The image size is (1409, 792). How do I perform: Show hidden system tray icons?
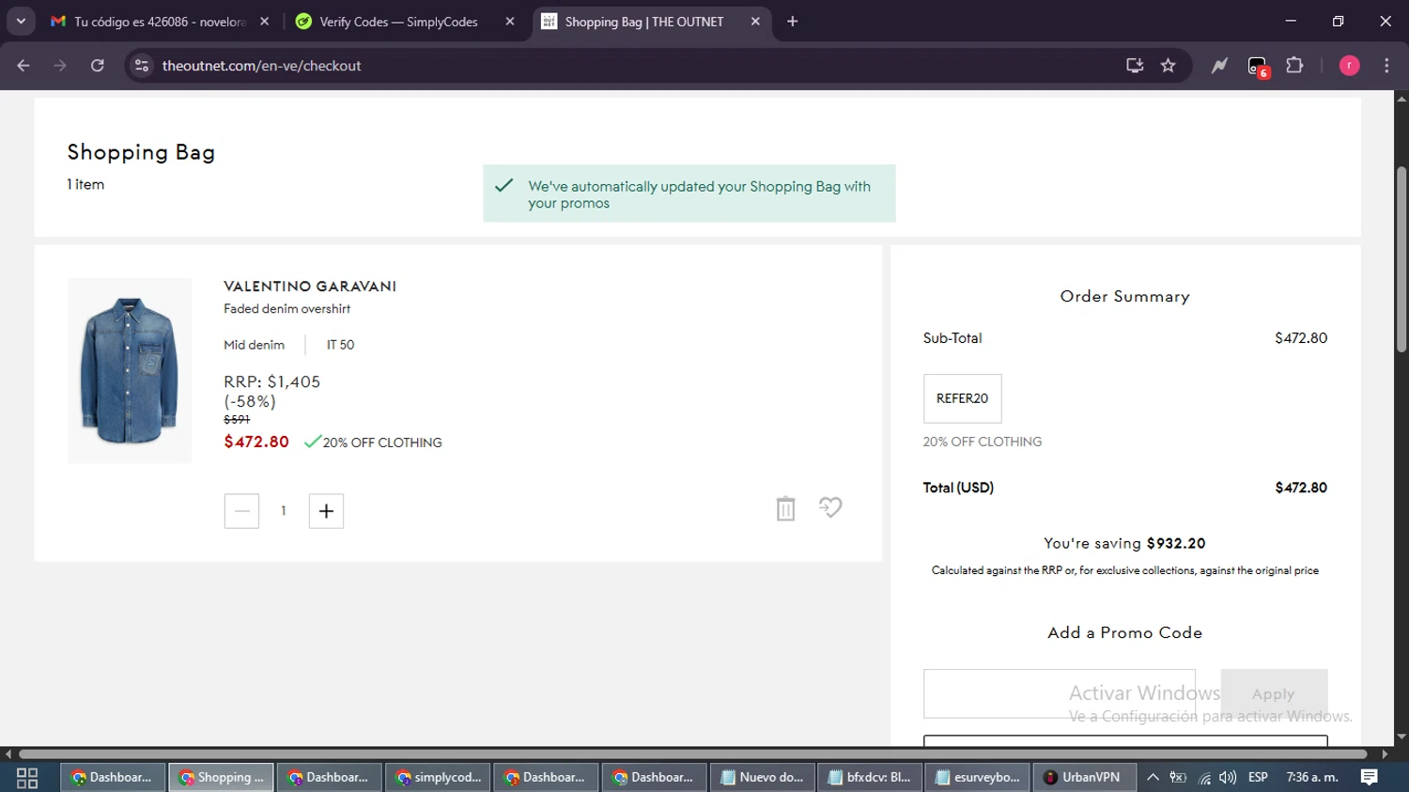click(x=1153, y=778)
